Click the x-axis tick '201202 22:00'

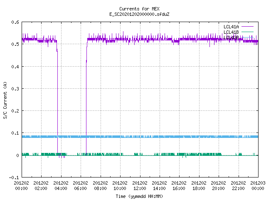(238, 185)
